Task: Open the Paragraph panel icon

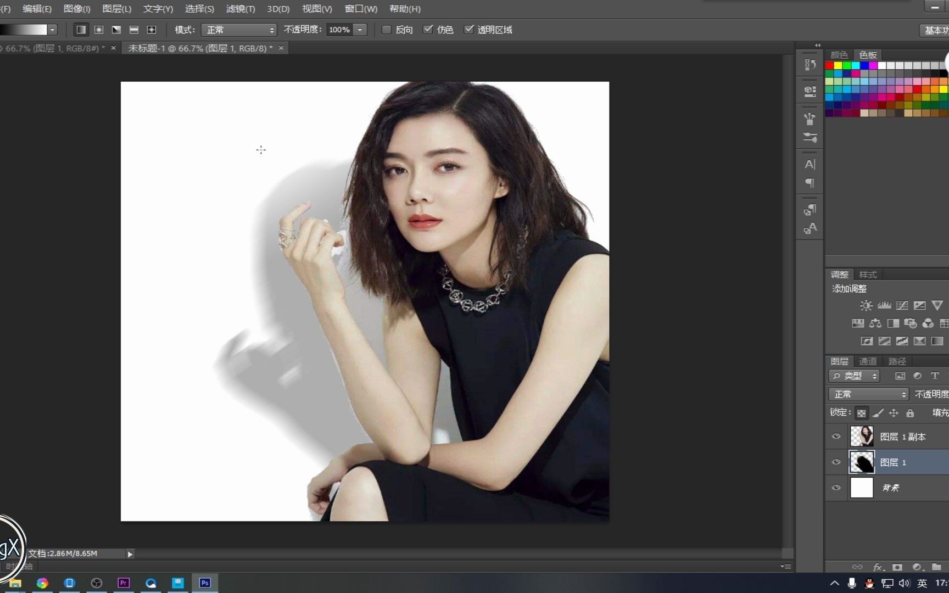Action: (x=810, y=183)
